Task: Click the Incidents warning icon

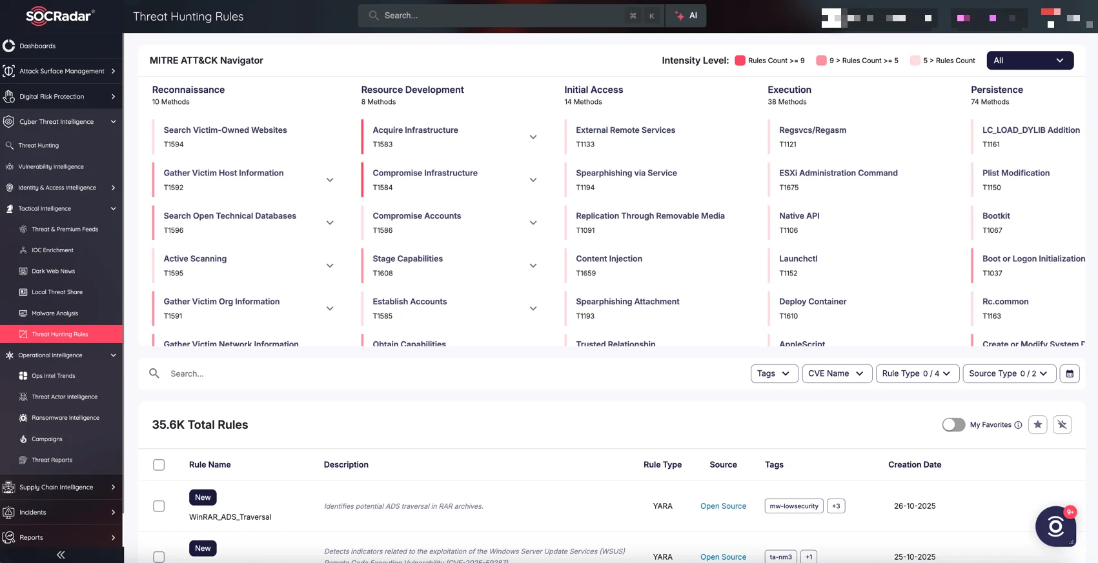Action: click(9, 513)
